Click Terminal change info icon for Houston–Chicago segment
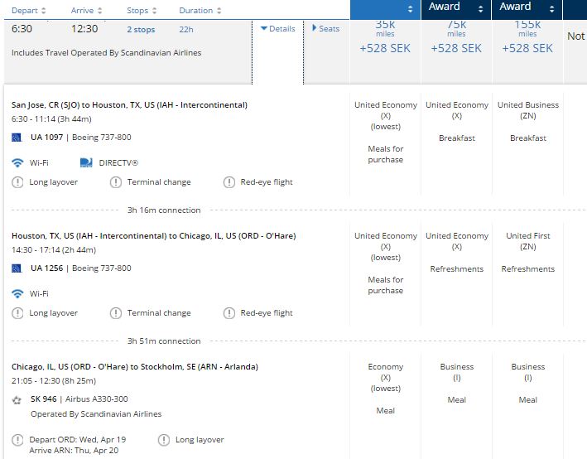The image size is (587, 459). tap(116, 313)
